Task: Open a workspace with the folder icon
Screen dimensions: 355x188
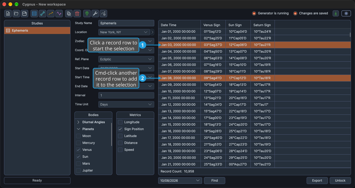Action: tap(16, 14)
